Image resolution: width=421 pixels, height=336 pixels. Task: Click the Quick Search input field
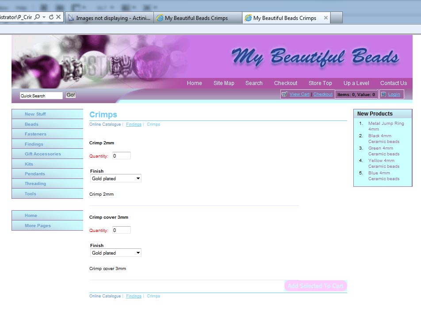[x=41, y=96]
